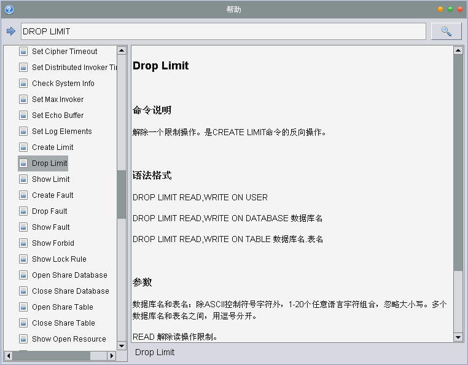Viewport: 468px width, 365px height.
Task: Open the Set Log Elements topic
Action: coord(62,131)
